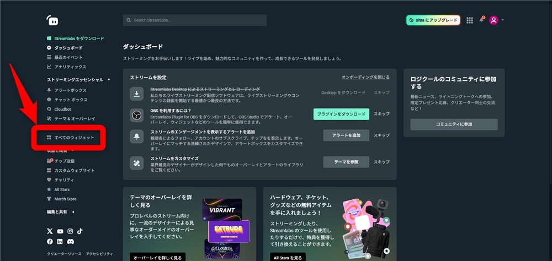Click the Cloudbot icon

pos(49,109)
